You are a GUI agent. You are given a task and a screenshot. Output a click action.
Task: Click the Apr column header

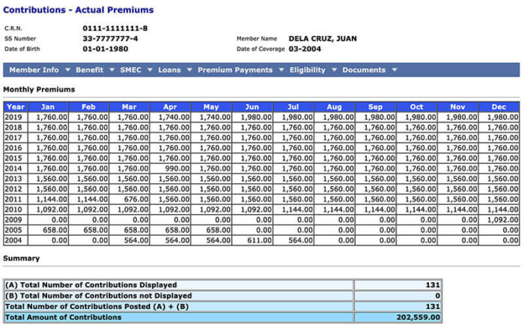[x=170, y=107]
